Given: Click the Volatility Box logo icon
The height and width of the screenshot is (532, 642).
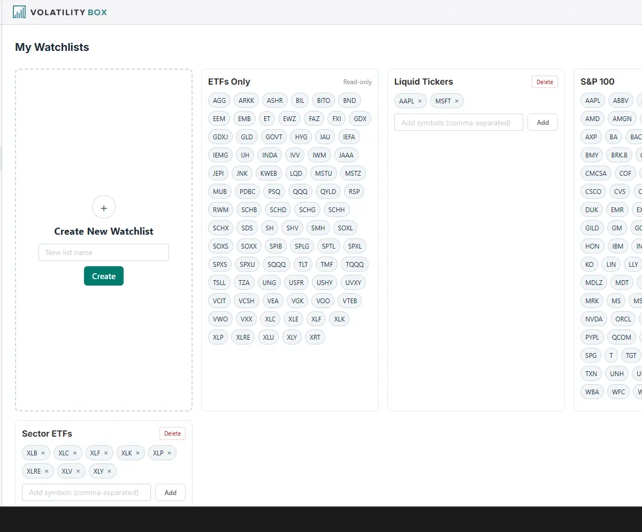Looking at the screenshot, I should pyautogui.click(x=19, y=12).
